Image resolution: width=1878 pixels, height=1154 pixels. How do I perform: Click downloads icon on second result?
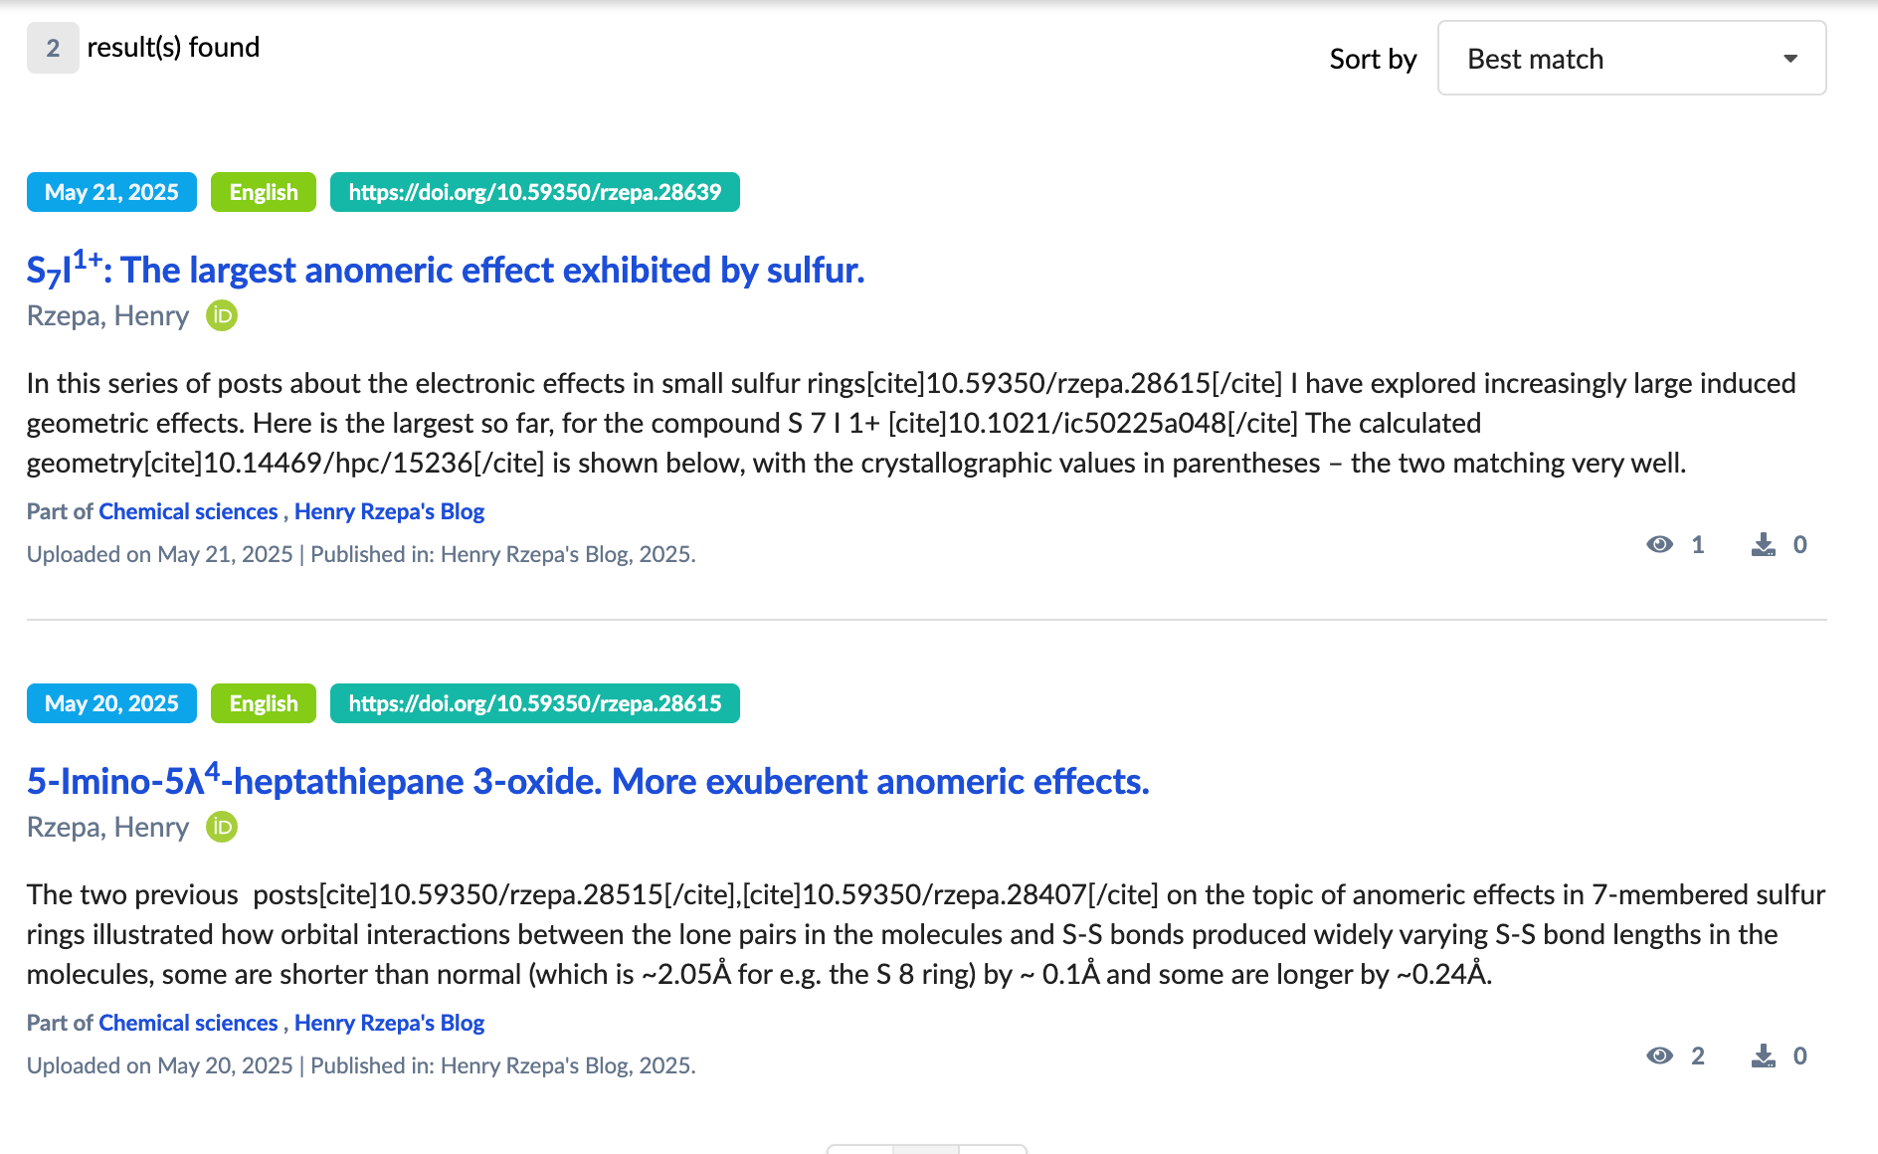(1763, 1056)
